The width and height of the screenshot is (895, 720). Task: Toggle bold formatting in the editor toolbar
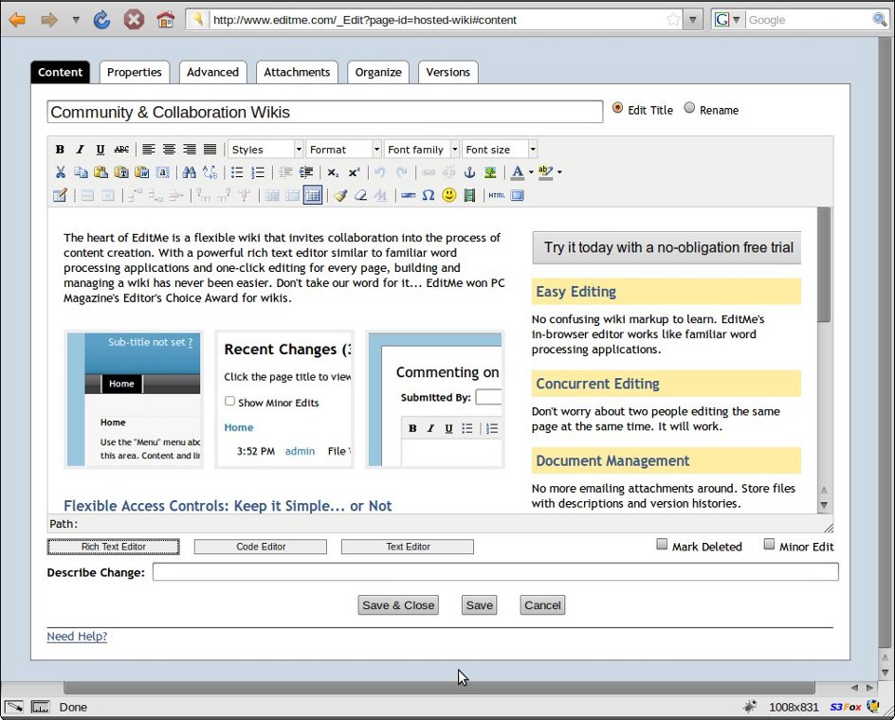tap(60, 150)
